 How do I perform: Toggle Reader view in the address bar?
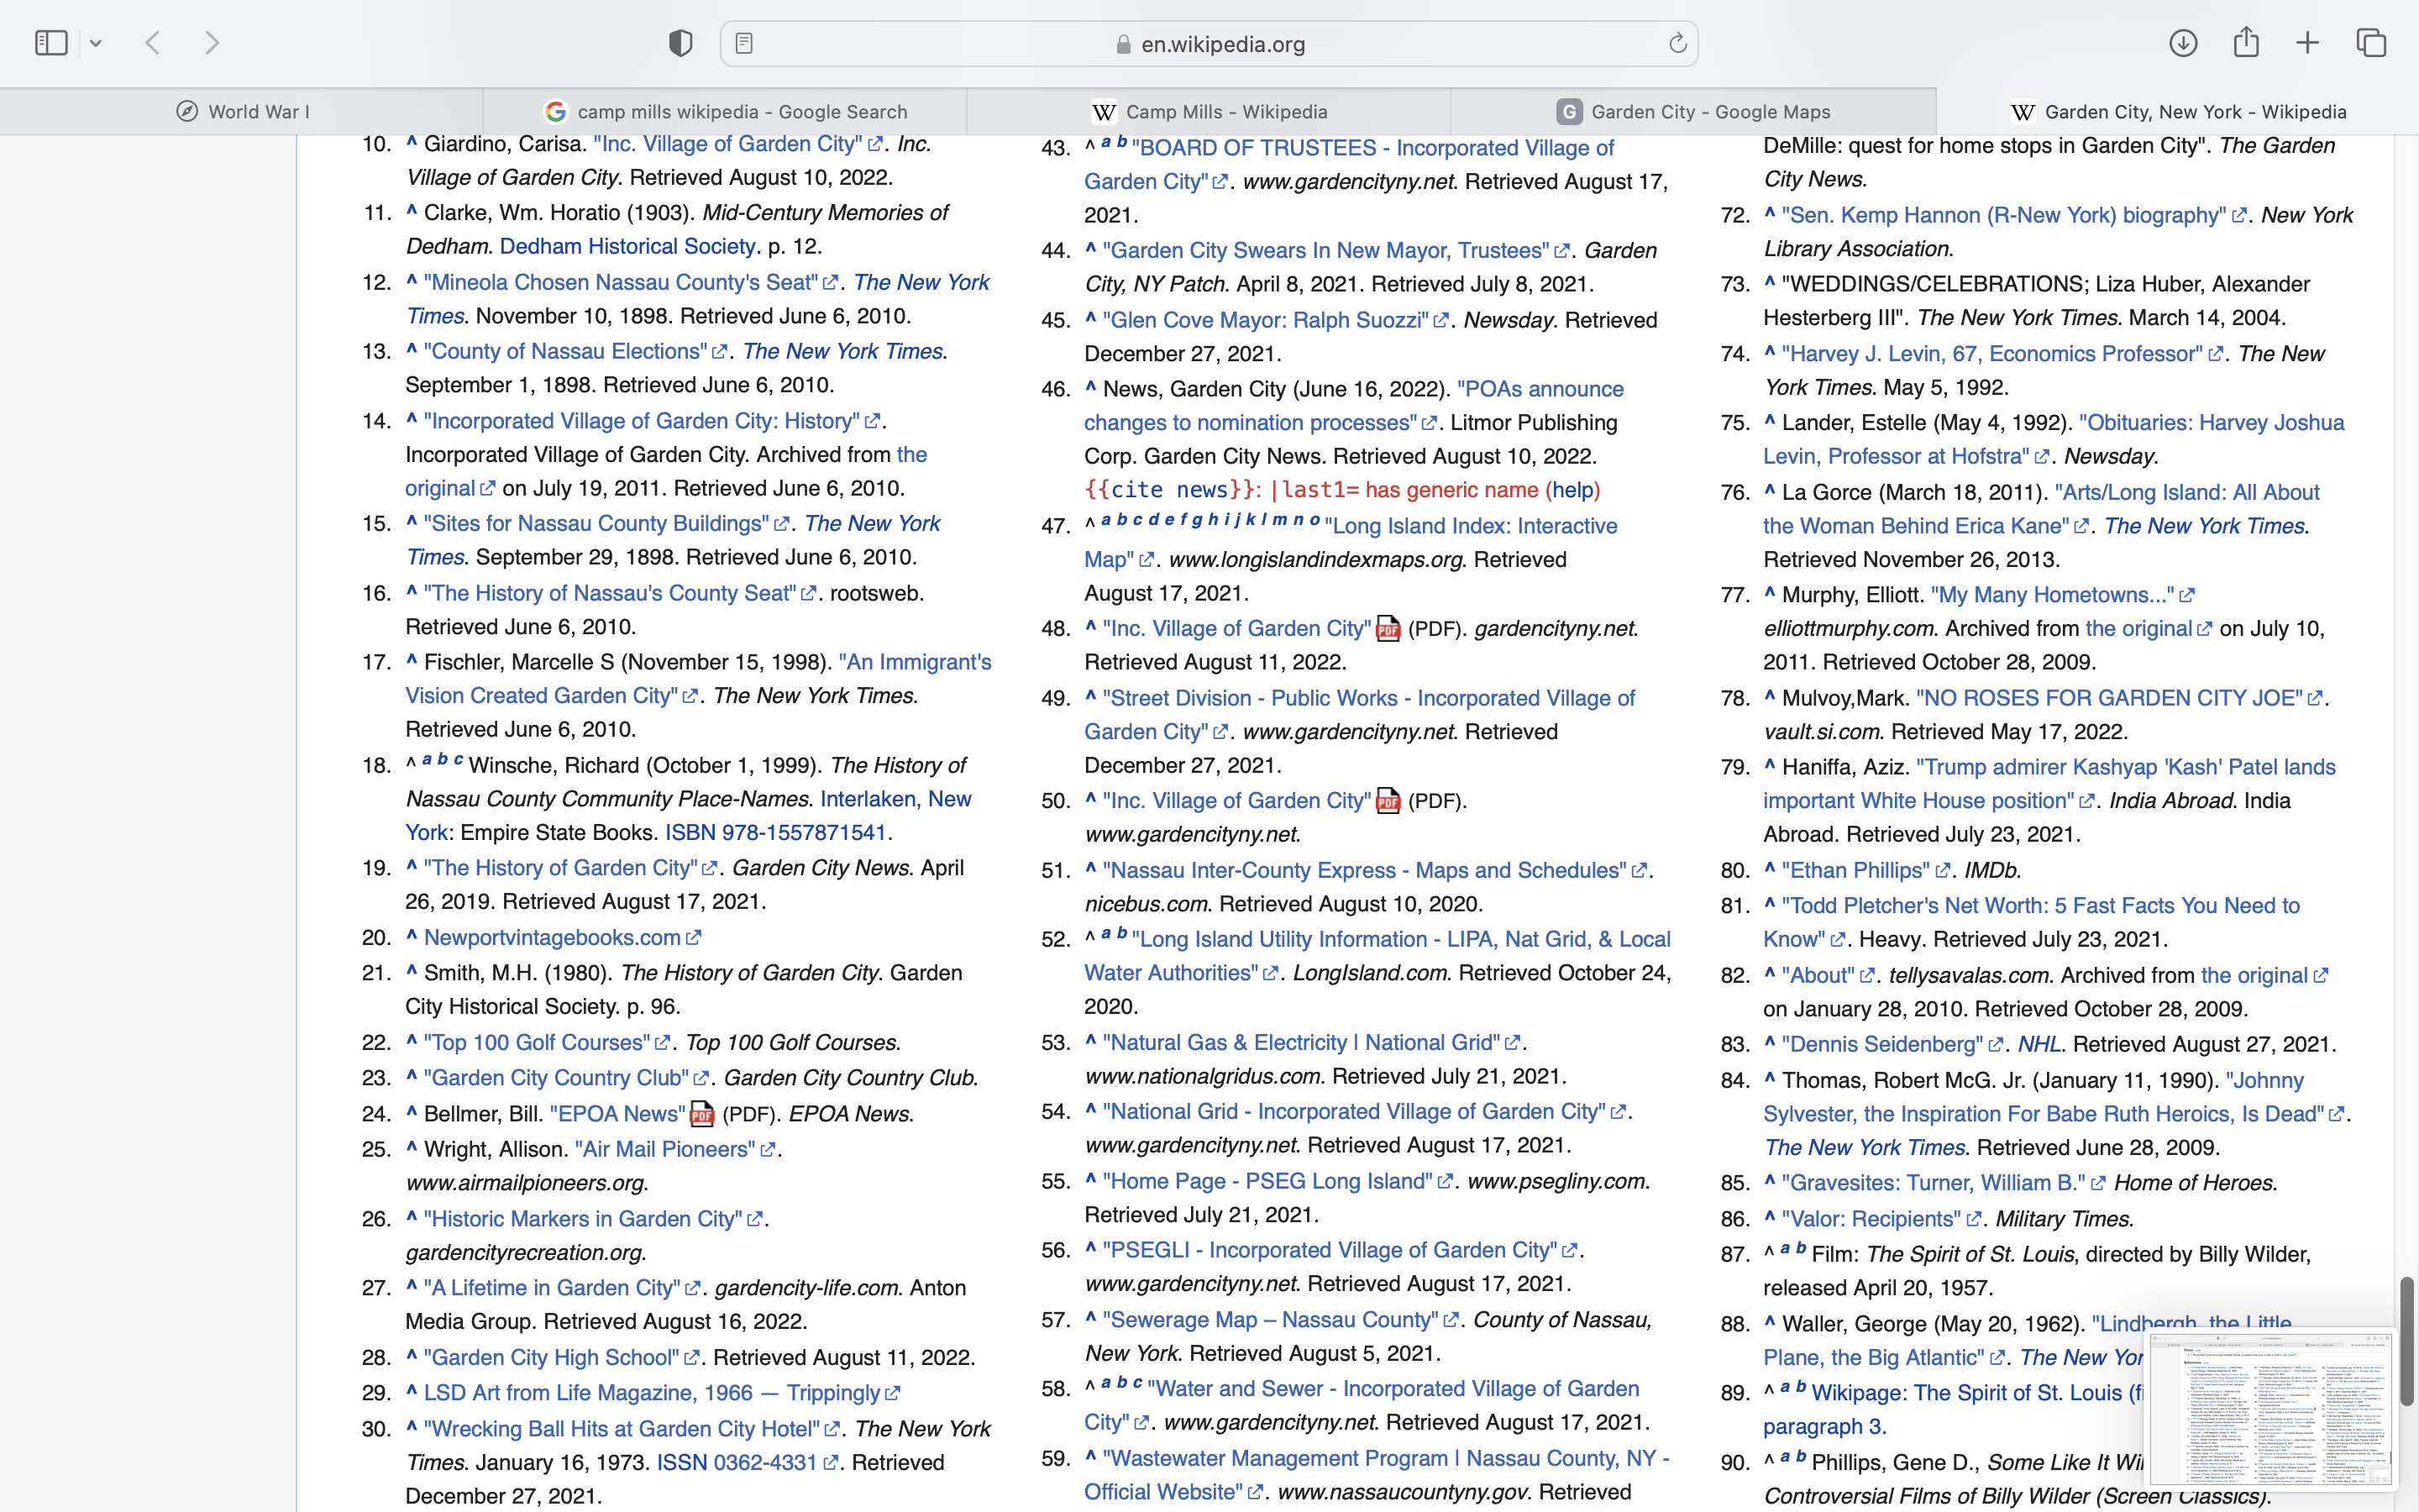pyautogui.click(x=743, y=43)
